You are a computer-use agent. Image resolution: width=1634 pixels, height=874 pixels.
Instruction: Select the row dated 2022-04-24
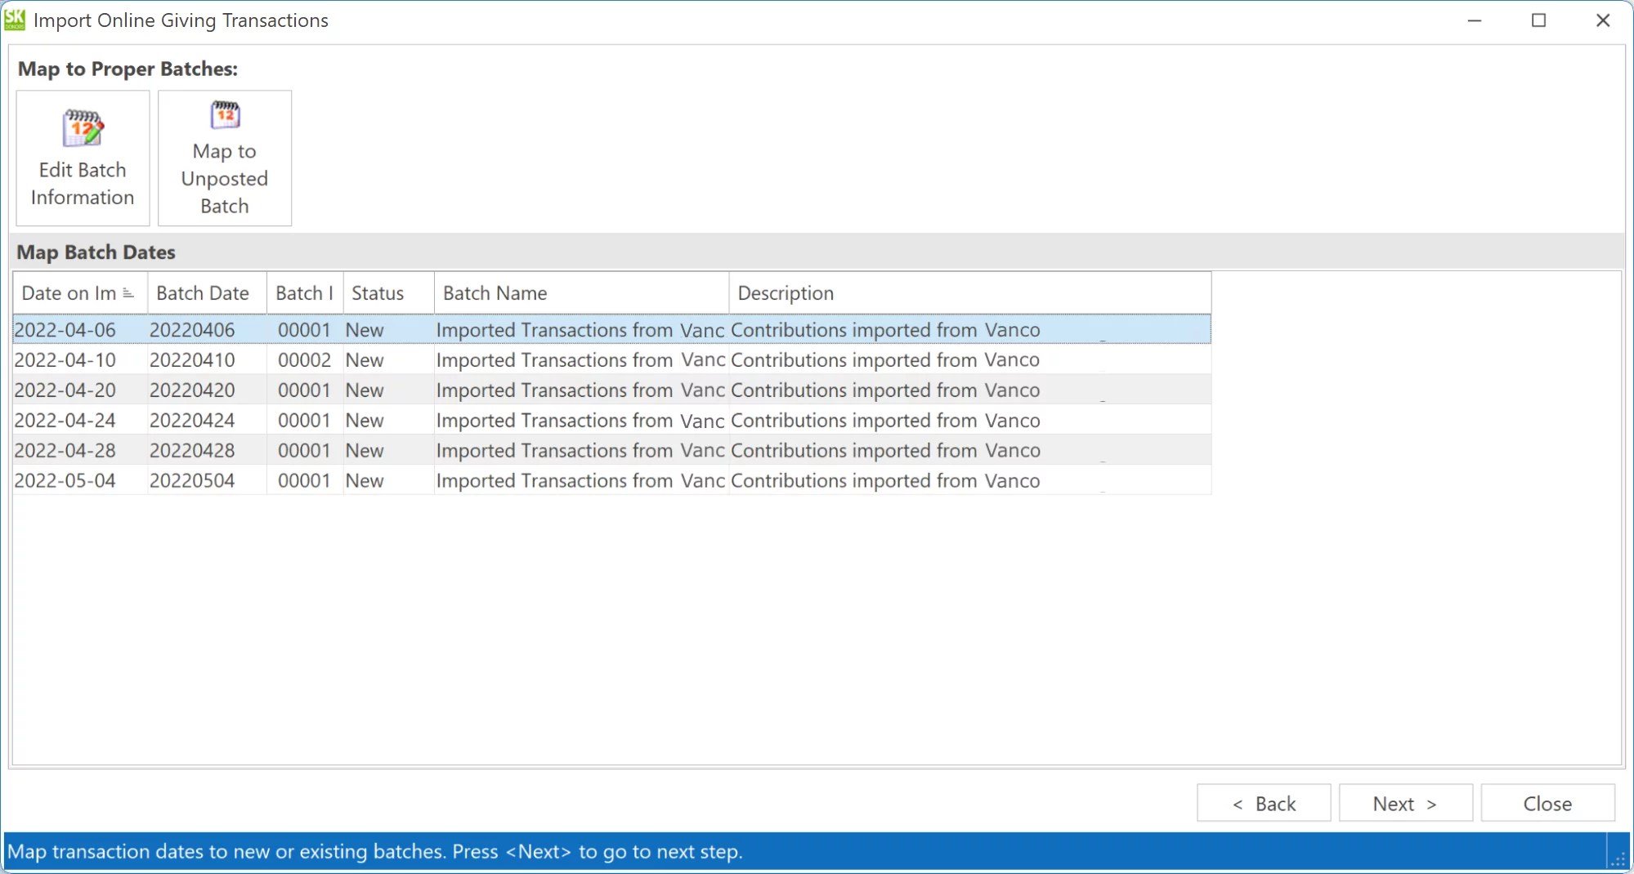(x=612, y=421)
